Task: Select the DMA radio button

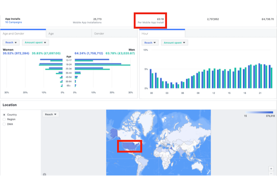Action: tap(4, 124)
